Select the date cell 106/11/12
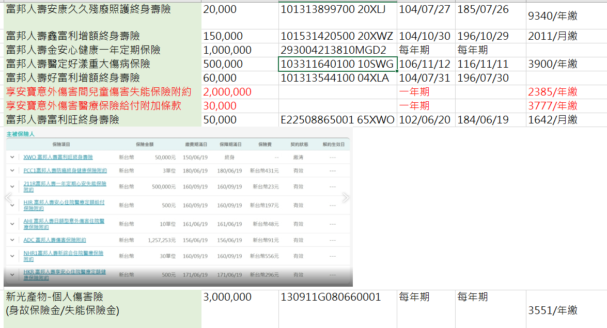Screen dimensions: 607x328 pyautogui.click(x=426, y=64)
